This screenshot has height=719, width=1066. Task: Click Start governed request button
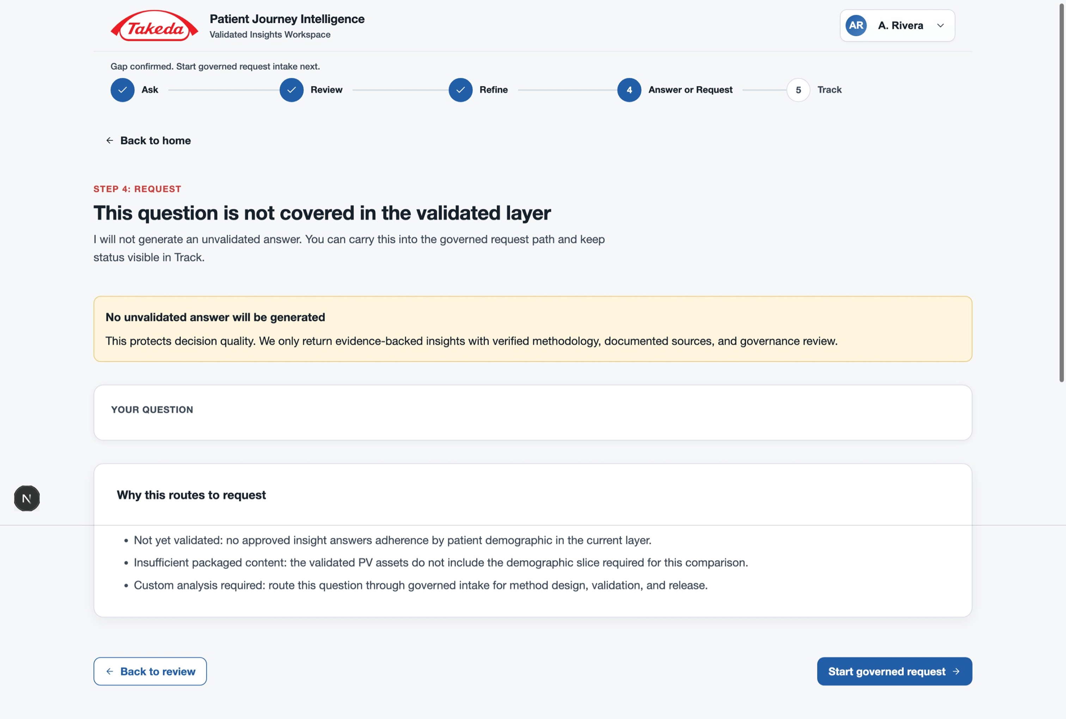pos(894,671)
